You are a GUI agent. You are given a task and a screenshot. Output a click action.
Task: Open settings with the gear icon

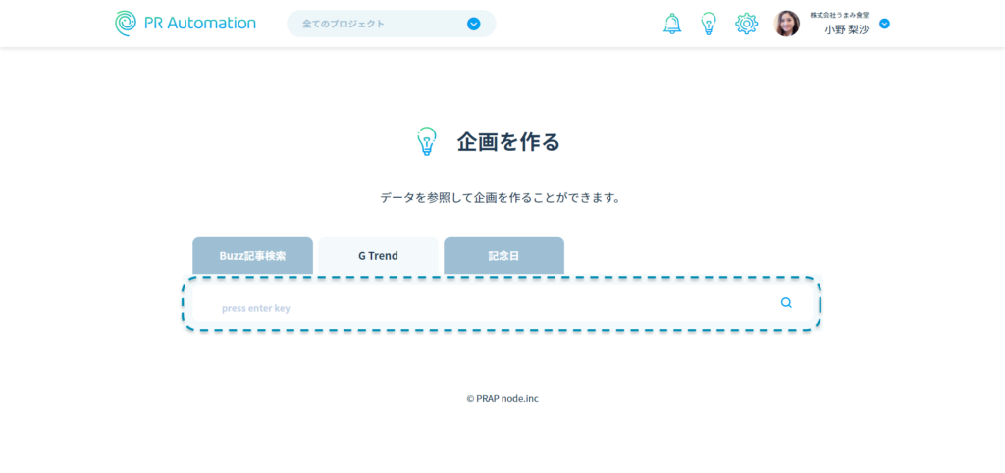(x=747, y=24)
